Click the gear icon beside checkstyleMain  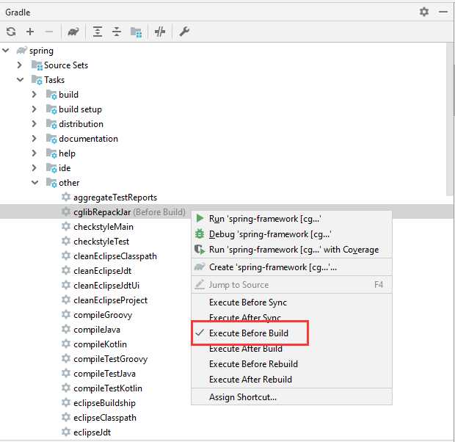tap(66, 227)
